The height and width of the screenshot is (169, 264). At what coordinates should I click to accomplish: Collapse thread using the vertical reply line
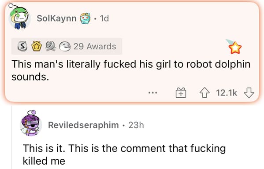[x=11, y=137]
